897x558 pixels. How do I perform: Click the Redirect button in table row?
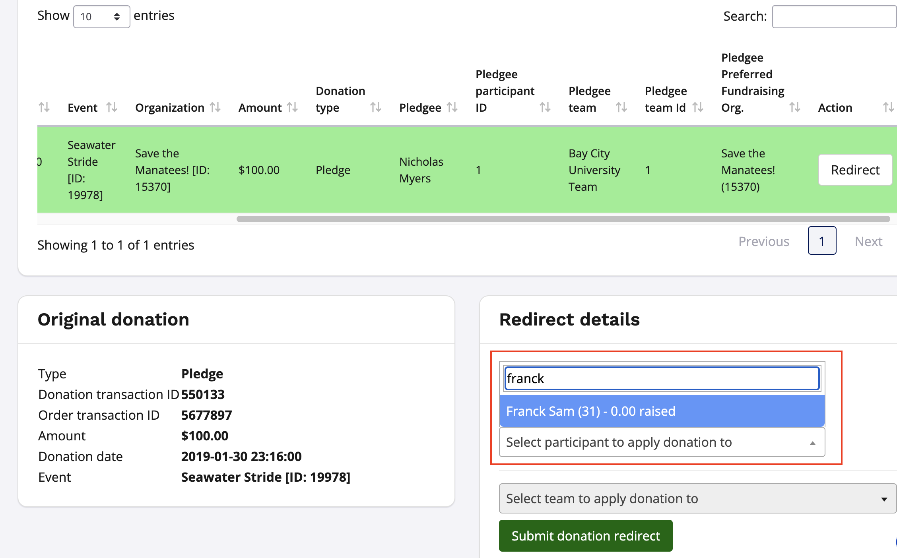point(855,170)
